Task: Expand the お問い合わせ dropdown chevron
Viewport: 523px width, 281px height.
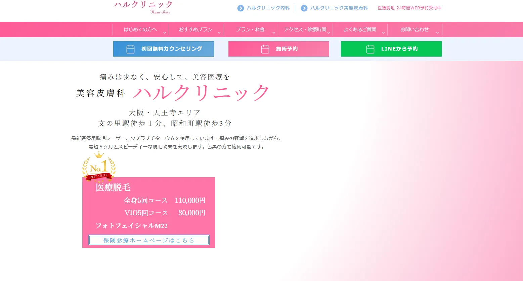Action: pos(437,33)
